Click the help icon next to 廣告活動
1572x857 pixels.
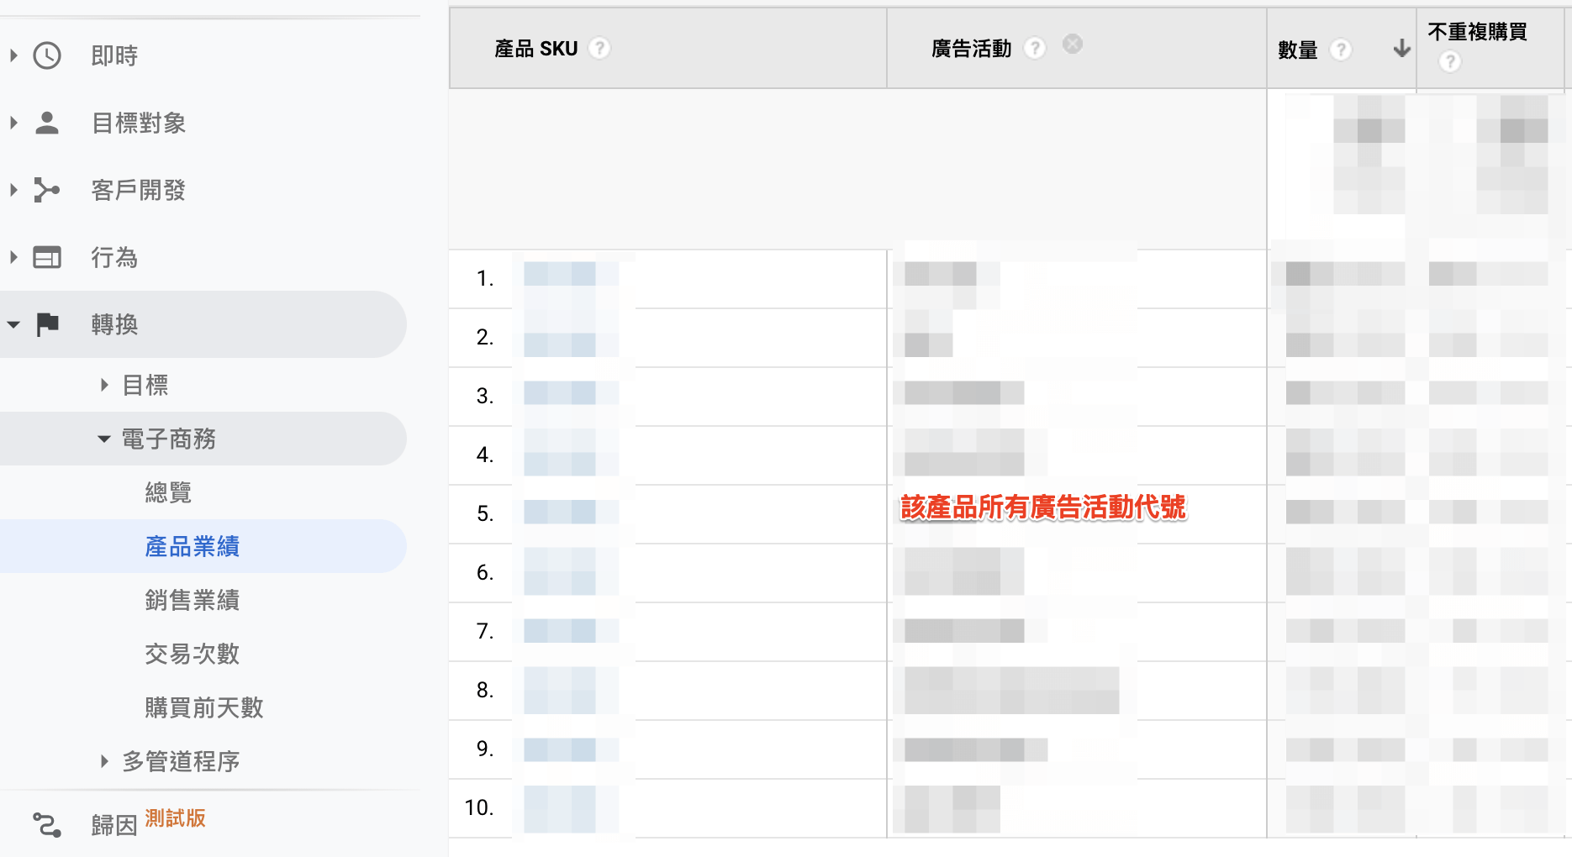click(1035, 48)
